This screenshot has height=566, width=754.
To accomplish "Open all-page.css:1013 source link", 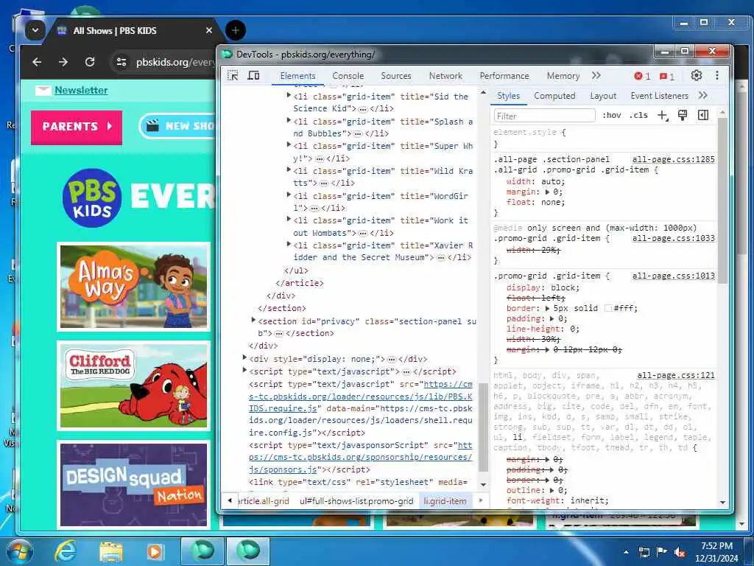I will tap(673, 276).
